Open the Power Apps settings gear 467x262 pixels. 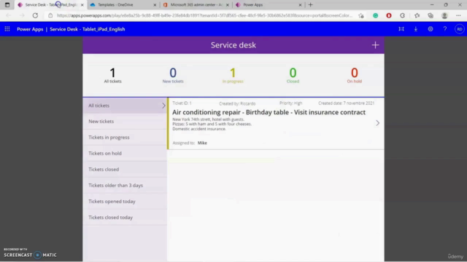click(x=431, y=29)
